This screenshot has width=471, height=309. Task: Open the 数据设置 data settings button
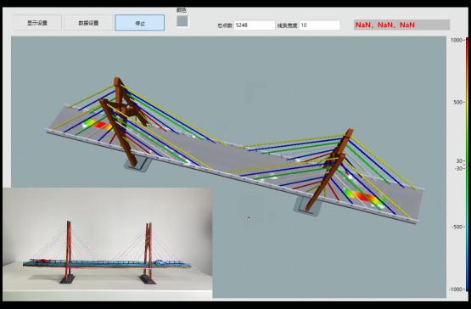point(88,23)
